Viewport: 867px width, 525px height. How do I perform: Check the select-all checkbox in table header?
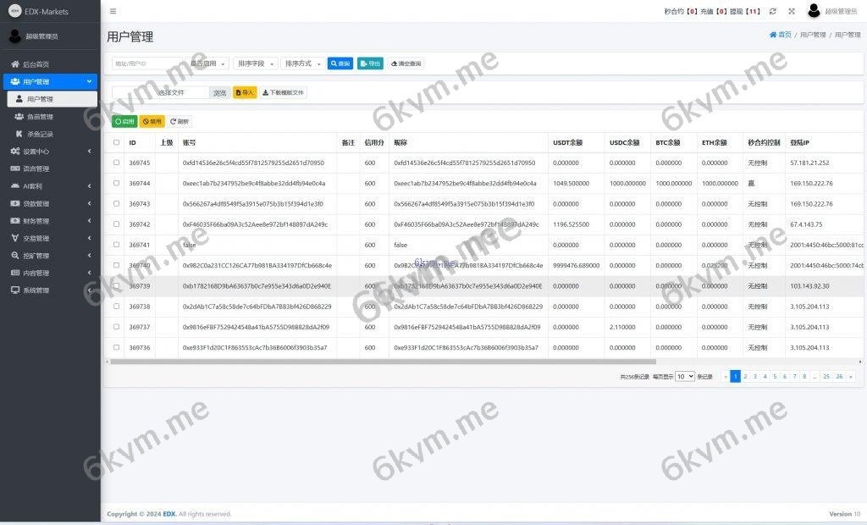pyautogui.click(x=116, y=142)
